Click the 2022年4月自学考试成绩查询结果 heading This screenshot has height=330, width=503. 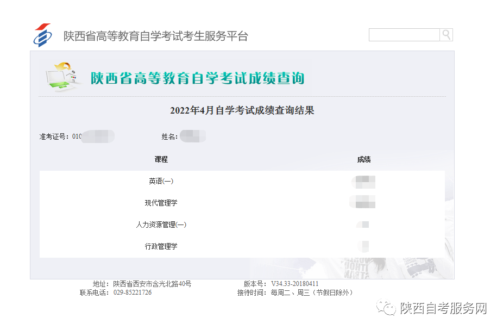pyautogui.click(x=242, y=110)
